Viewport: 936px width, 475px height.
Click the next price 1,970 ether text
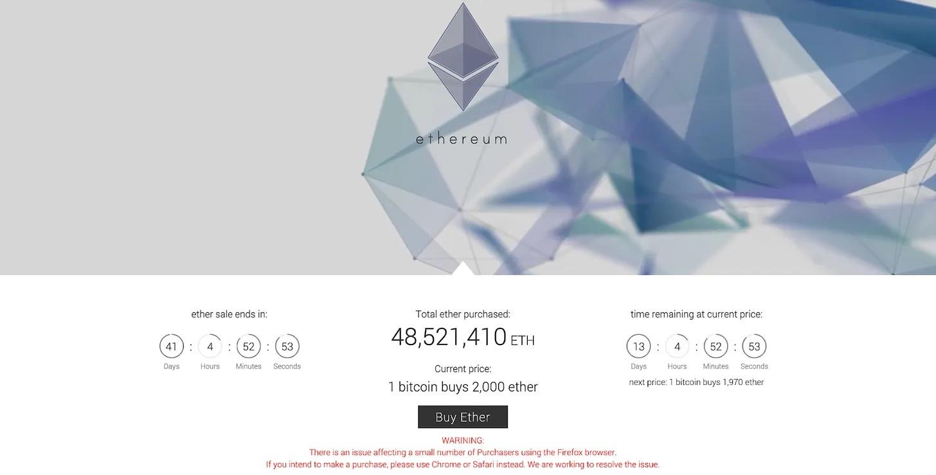pos(696,382)
